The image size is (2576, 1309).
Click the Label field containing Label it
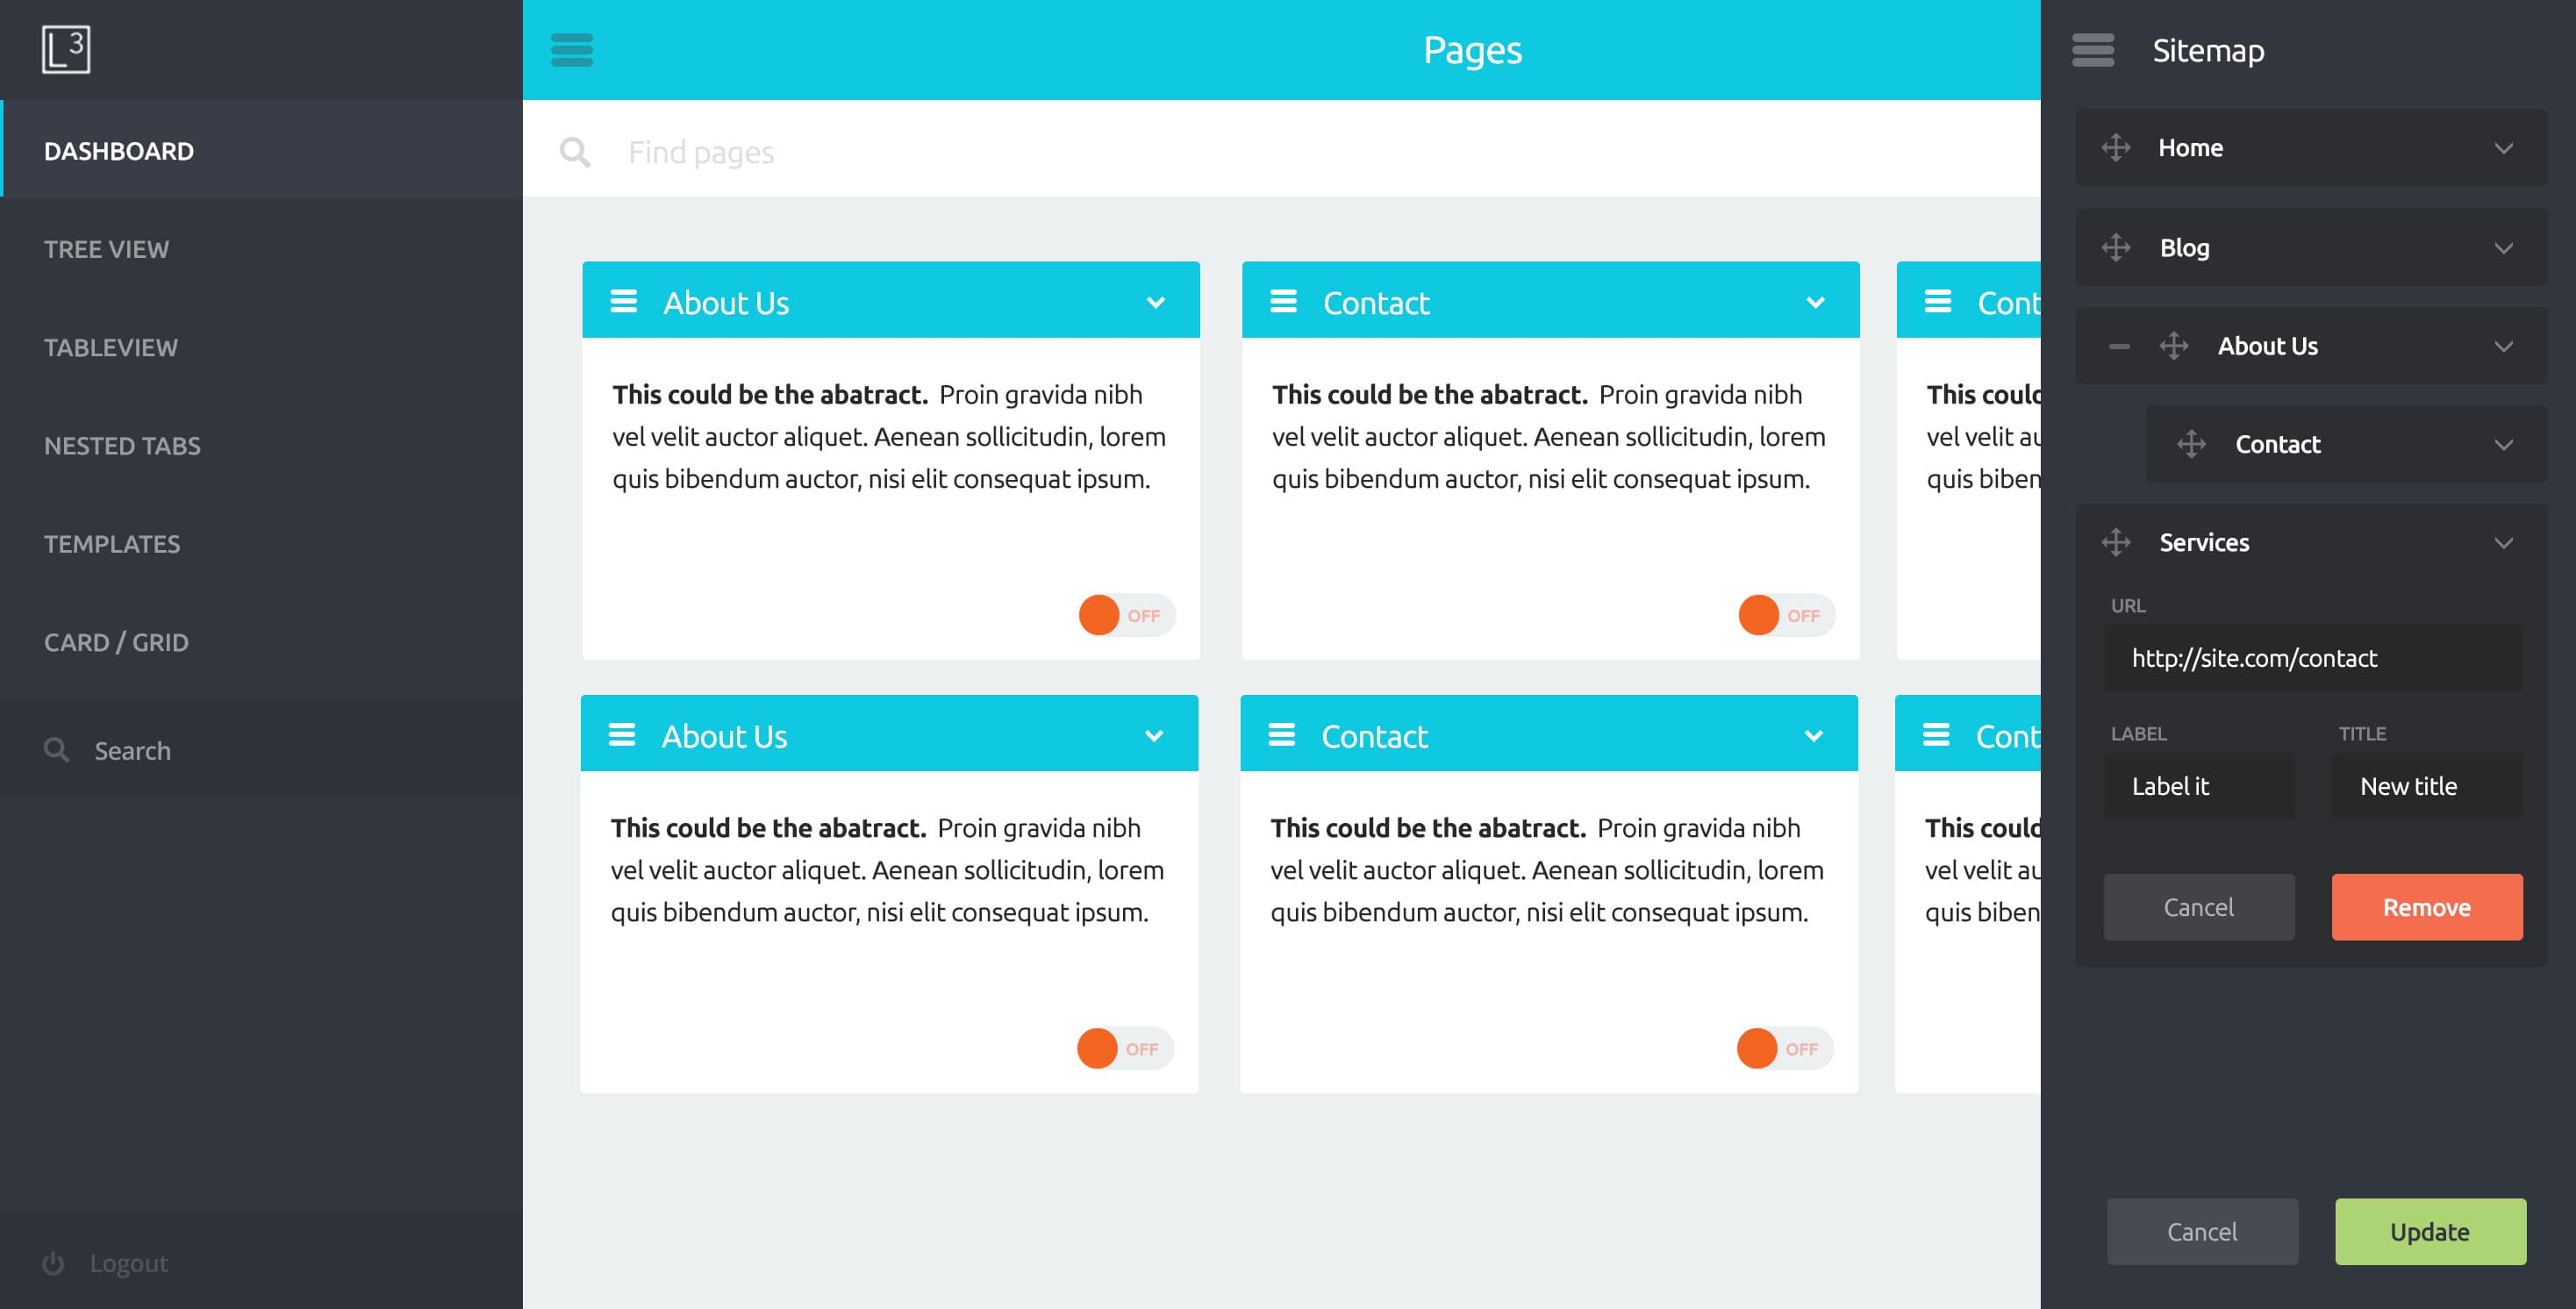point(2199,786)
